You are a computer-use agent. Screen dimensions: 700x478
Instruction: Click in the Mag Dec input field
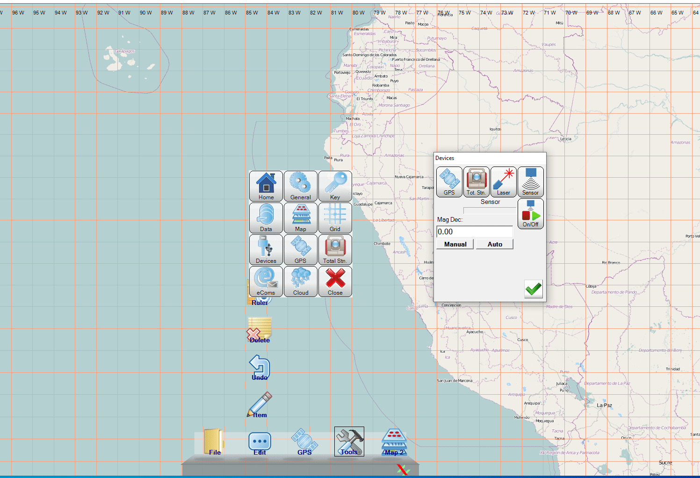[474, 232]
